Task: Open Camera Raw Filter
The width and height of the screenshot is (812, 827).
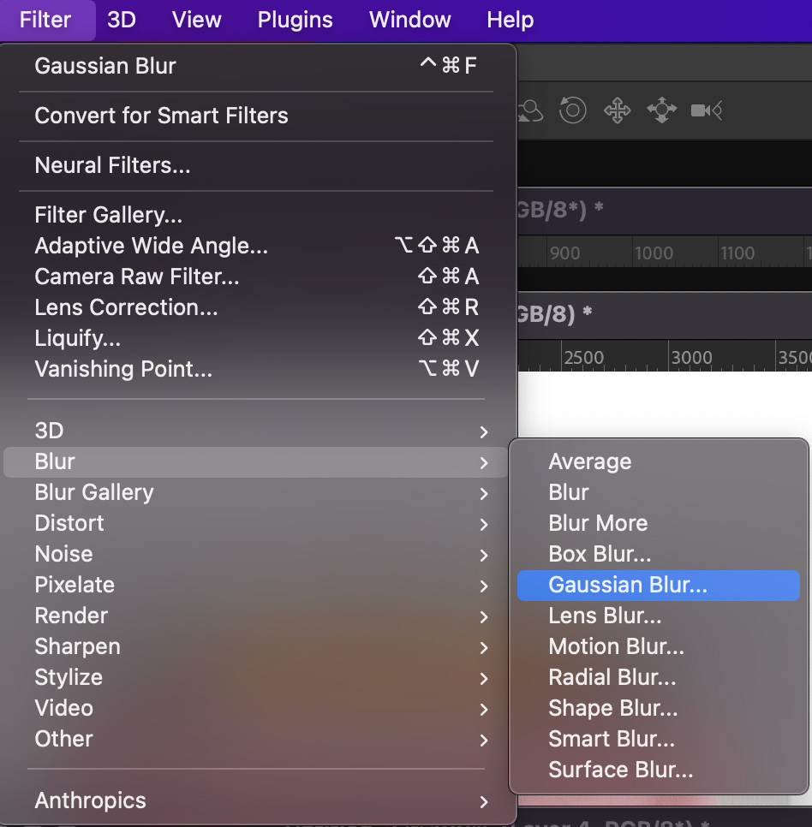Action: pos(256,277)
